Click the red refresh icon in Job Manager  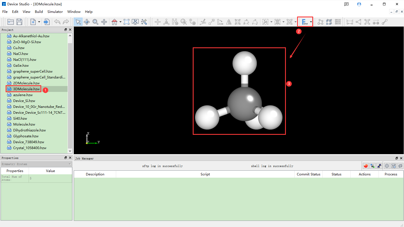pos(366,166)
